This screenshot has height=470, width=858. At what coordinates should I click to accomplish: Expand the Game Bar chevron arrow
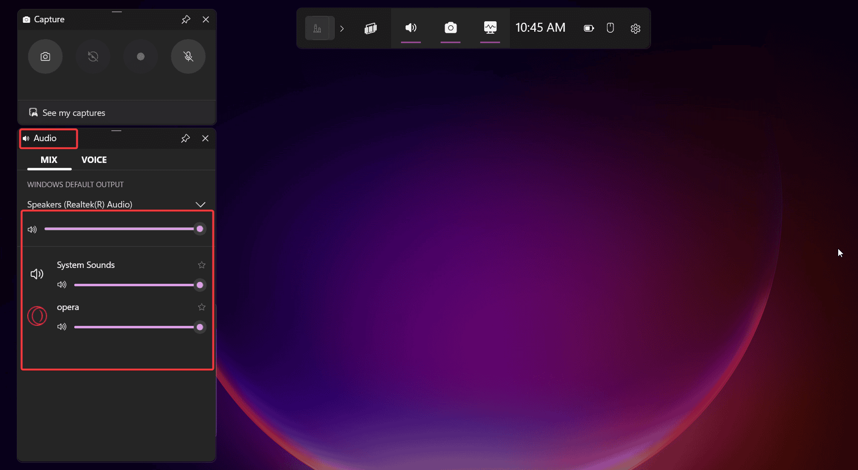pyautogui.click(x=342, y=29)
